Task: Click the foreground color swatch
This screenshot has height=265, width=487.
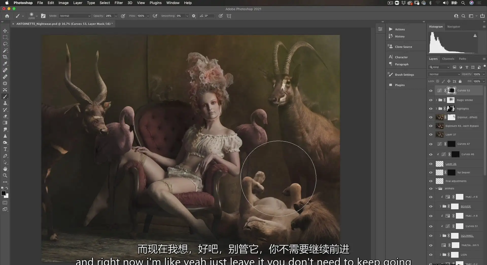Action: (x=4, y=193)
